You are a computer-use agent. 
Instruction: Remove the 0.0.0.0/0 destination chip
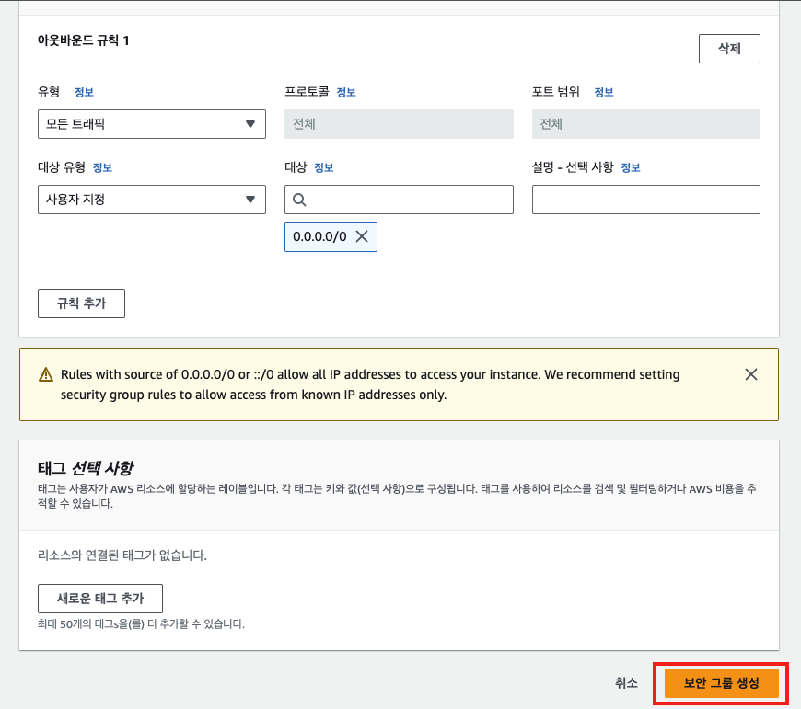coord(362,236)
